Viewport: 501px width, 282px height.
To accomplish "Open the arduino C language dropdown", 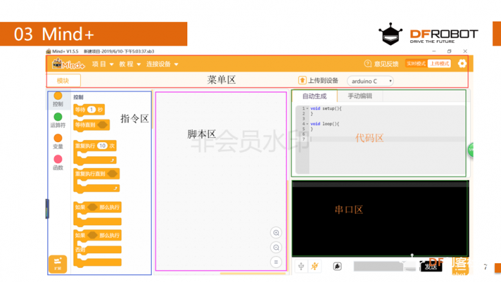I will click(371, 81).
